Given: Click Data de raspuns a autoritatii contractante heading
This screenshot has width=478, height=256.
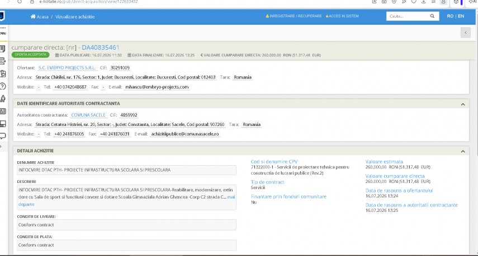Looking at the screenshot, I should (411, 205).
